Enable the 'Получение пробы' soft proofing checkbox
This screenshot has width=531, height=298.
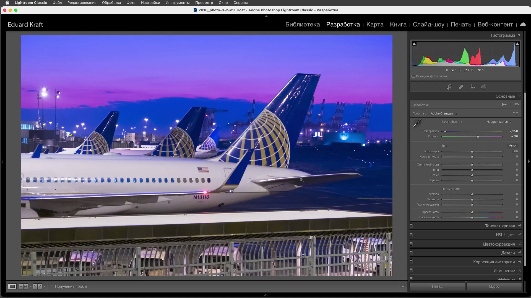click(x=51, y=286)
